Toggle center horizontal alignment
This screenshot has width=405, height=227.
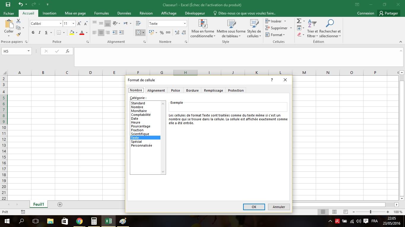101,33
